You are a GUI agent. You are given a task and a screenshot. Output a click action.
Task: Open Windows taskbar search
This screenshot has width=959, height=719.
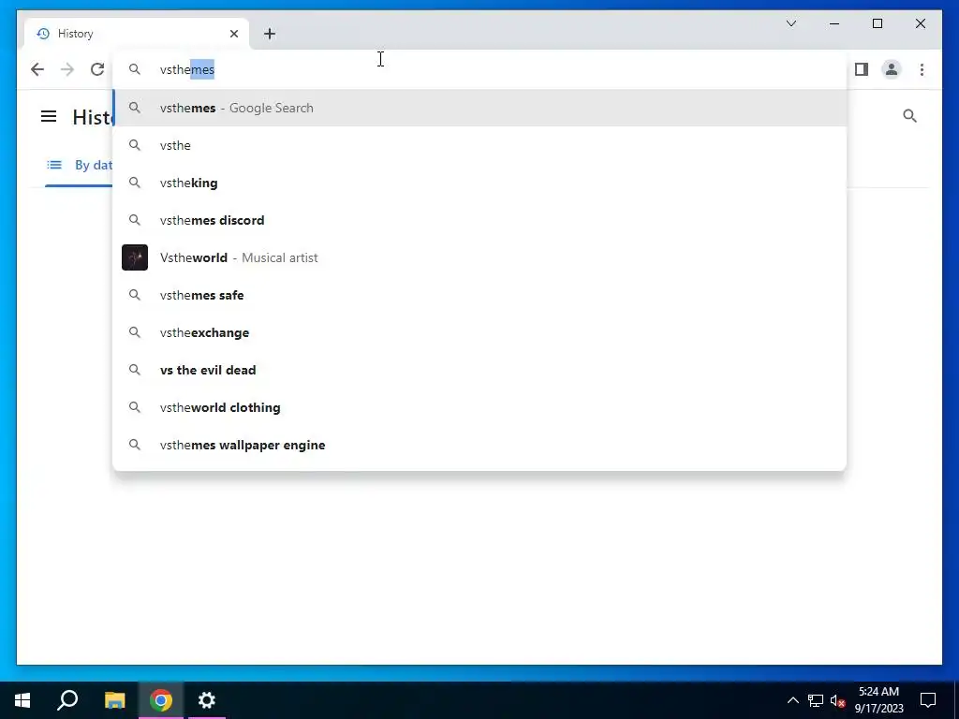(x=67, y=700)
